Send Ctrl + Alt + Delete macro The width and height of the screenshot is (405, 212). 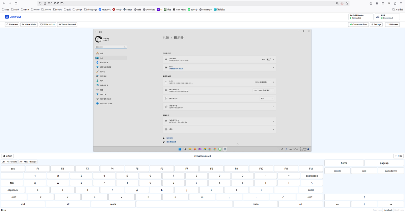click(9, 162)
